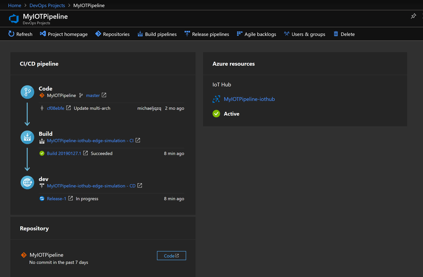The image size is (423, 277).
Task: Open Agile backlogs from the toolbar
Action: [256, 34]
